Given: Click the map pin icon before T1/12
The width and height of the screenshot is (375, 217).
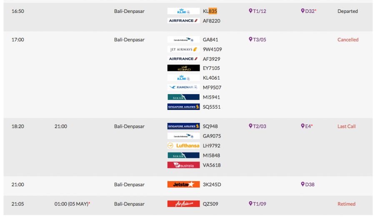Looking at the screenshot, I should 250,11.
